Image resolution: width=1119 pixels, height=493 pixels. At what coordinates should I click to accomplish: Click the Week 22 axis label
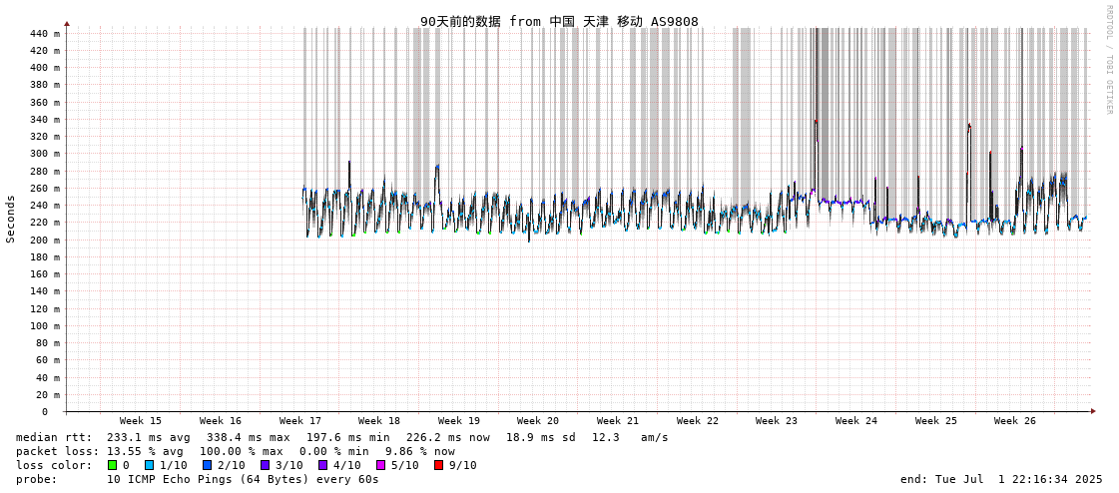coord(698,421)
